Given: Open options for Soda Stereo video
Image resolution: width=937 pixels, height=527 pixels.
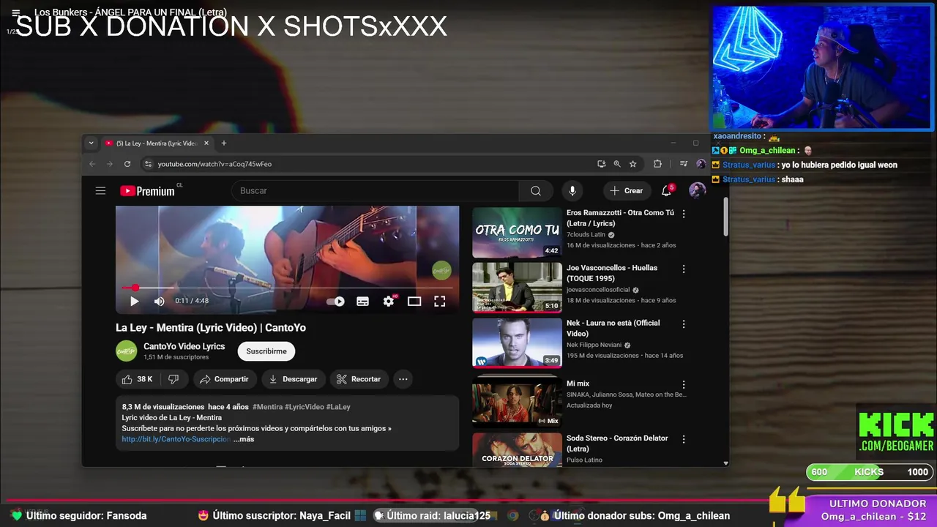Looking at the screenshot, I should pos(684,439).
